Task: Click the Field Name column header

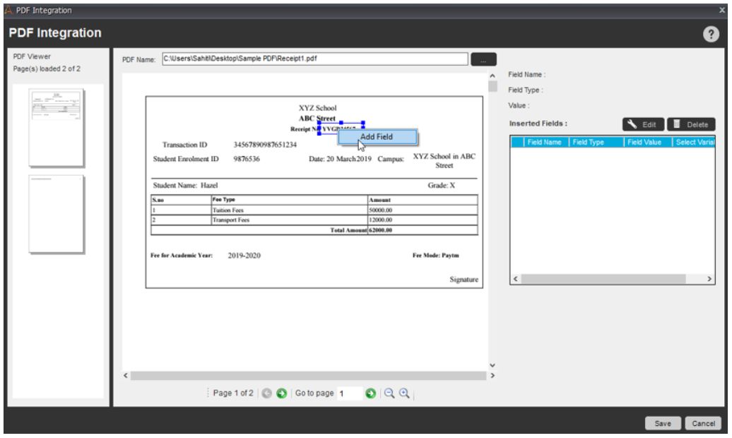Action: [x=544, y=142]
